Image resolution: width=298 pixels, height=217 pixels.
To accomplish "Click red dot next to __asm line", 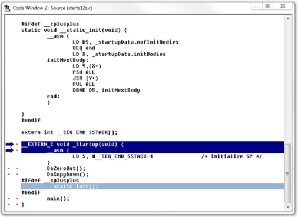I will [17, 151].
